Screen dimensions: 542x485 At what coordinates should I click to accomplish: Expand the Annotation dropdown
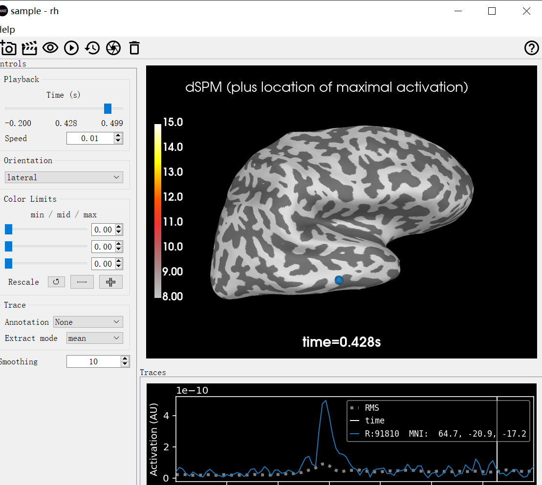88,322
